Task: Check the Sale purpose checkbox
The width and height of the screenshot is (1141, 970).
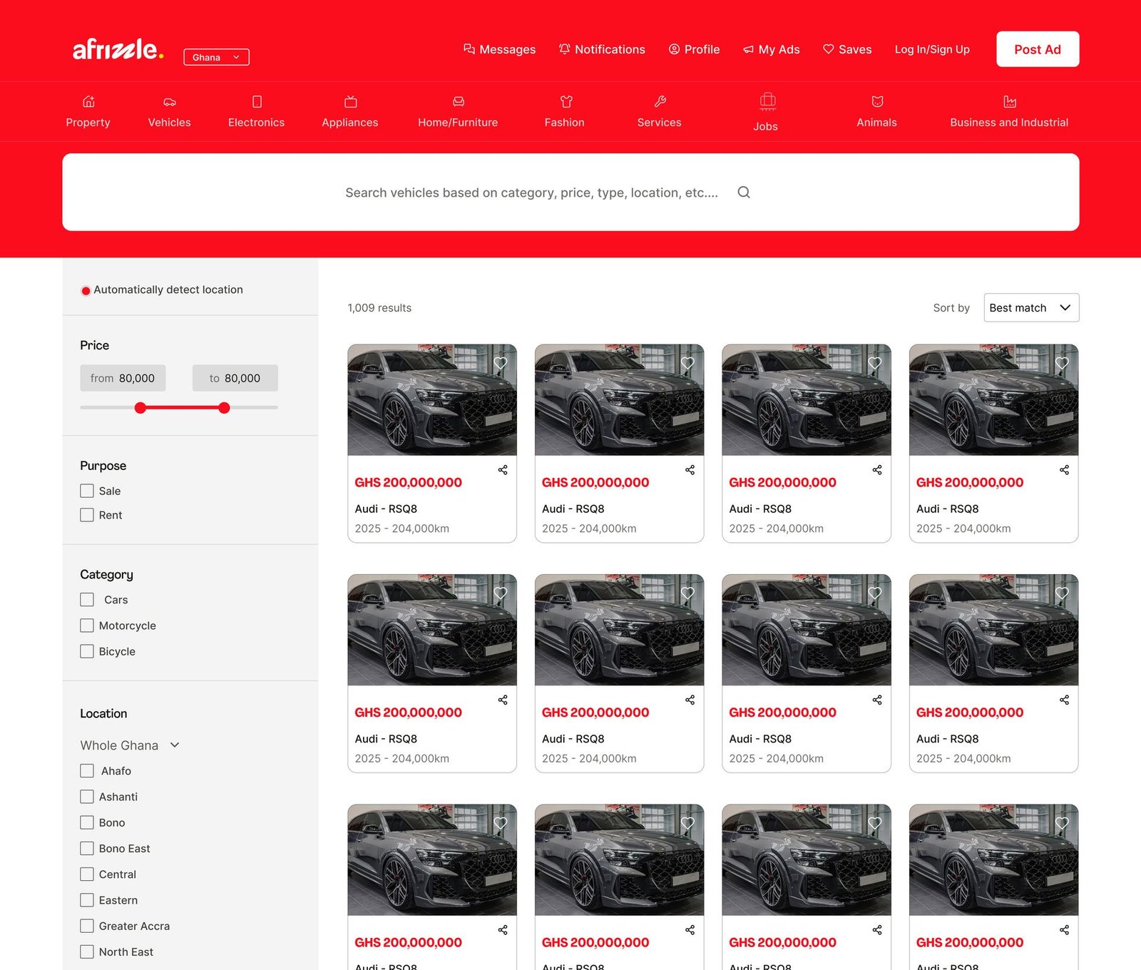Action: click(x=87, y=491)
